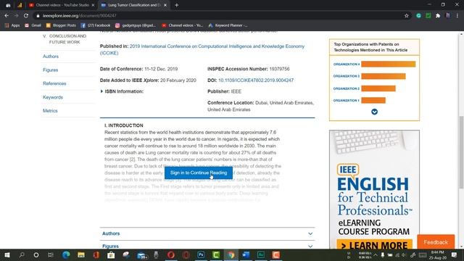Open a new browser tab
The width and height of the screenshot is (464, 261).
click(177, 5)
